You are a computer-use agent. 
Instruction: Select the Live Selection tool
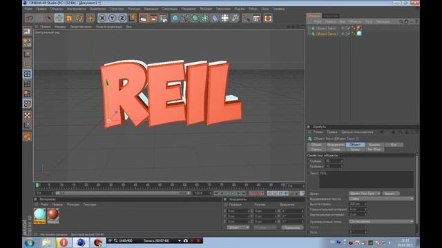coord(49,19)
